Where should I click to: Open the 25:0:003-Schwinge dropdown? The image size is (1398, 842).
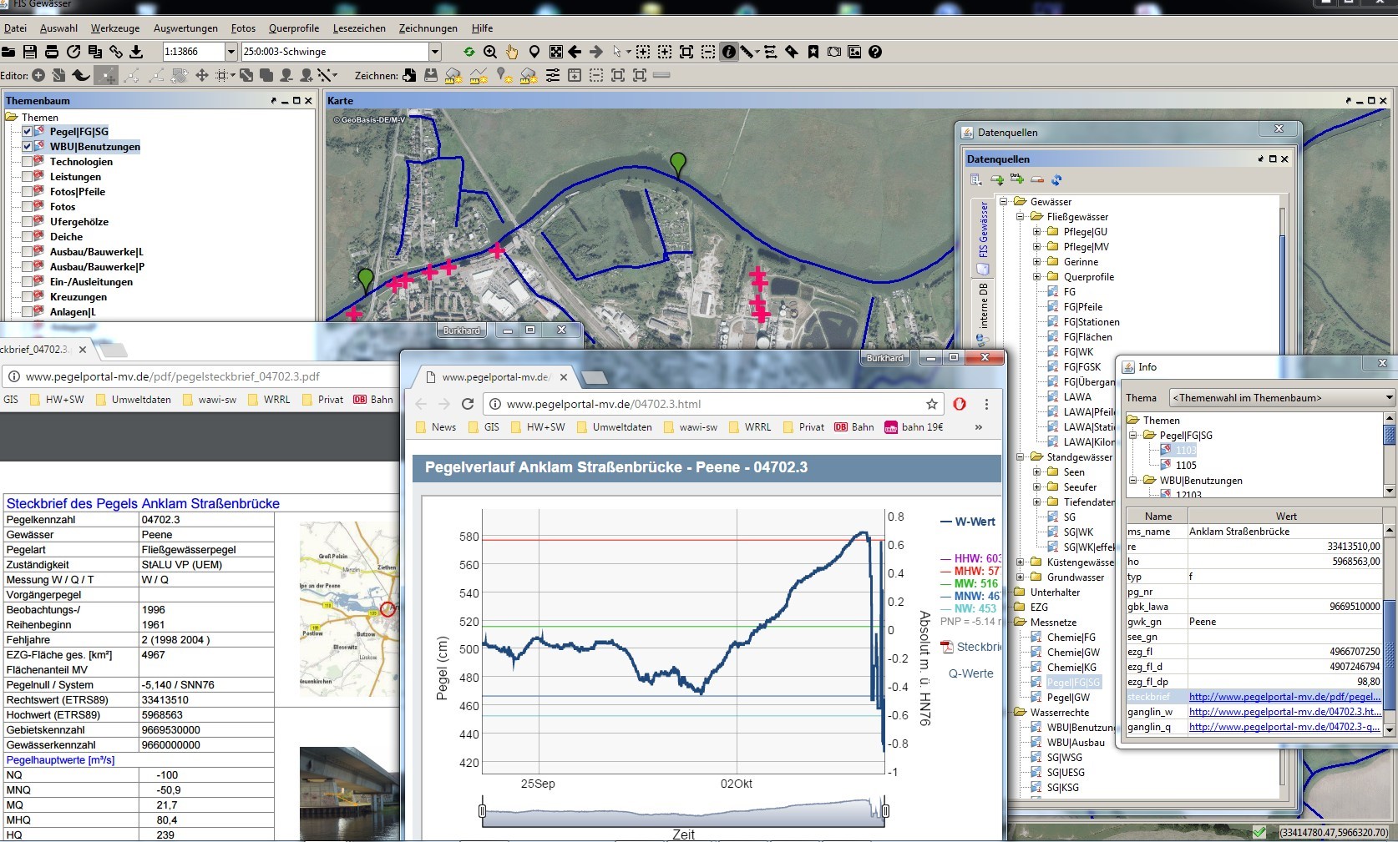pos(434,52)
